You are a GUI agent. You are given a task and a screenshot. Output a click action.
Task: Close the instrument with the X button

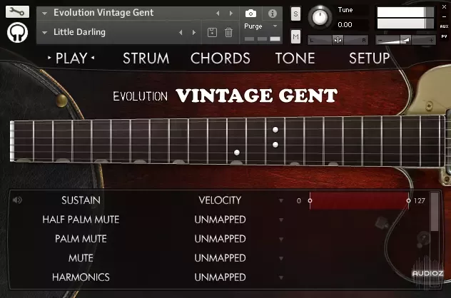point(444,7)
